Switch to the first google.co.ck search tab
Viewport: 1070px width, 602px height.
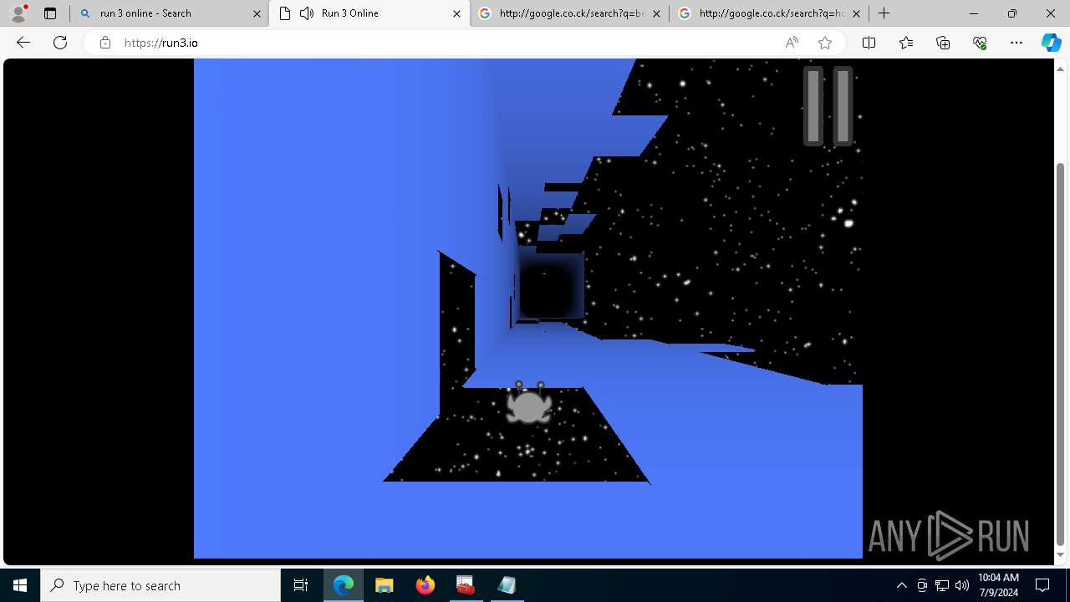[568, 13]
